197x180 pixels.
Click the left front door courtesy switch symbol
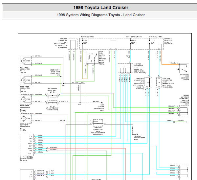(x=184, y=68)
